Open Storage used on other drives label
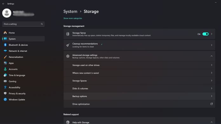The image size is (221, 124). [86, 65]
